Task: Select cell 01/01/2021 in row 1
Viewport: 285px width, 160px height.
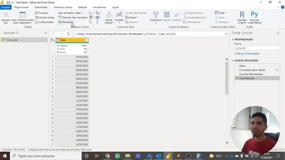Action: pyautogui.click(x=72, y=57)
